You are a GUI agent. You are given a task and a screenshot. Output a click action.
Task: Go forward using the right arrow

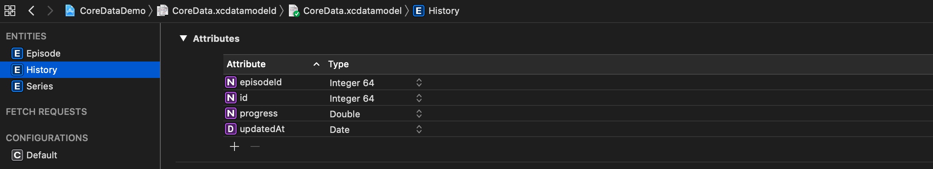click(50, 11)
